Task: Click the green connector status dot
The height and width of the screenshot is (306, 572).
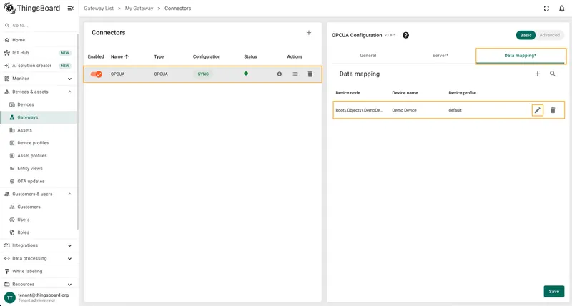Action: tap(246, 74)
